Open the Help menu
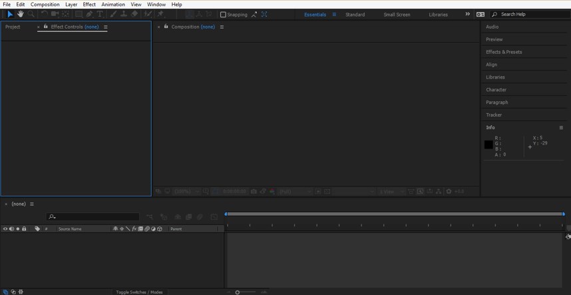 click(x=176, y=5)
